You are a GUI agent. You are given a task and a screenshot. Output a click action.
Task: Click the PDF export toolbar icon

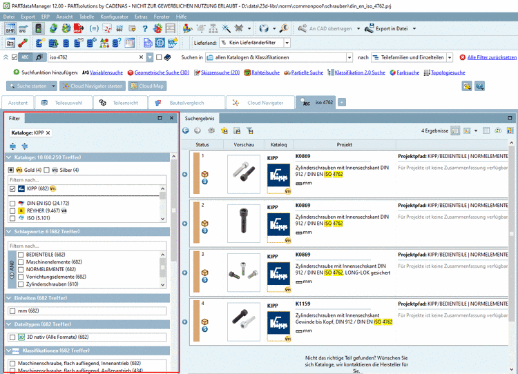78,29
